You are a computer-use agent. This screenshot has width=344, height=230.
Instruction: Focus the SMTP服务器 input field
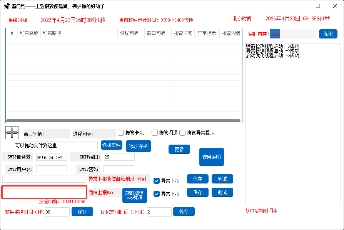coord(51,157)
